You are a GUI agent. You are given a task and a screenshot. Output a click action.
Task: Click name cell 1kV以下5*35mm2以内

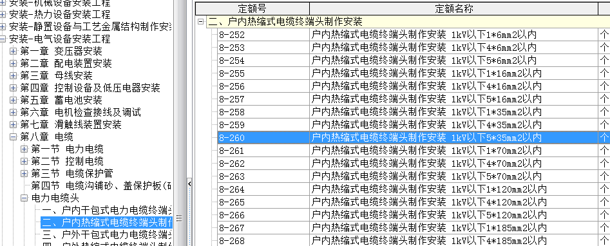pos(453,138)
